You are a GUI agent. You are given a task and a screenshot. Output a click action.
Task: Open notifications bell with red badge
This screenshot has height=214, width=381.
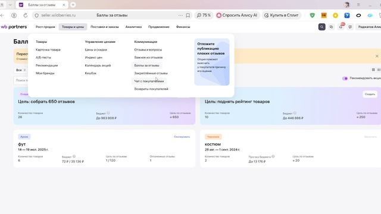point(341,27)
